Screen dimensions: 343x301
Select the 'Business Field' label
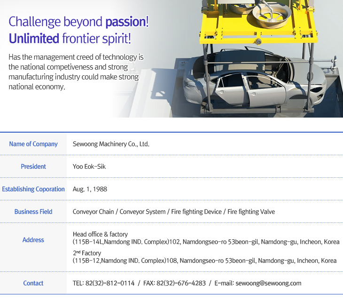pos(33,212)
